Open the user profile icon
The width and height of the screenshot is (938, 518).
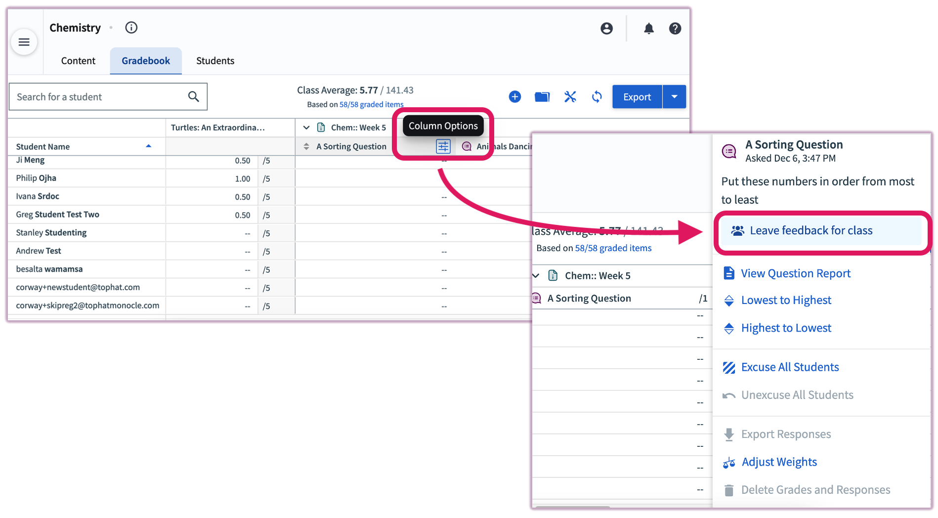[x=606, y=28]
